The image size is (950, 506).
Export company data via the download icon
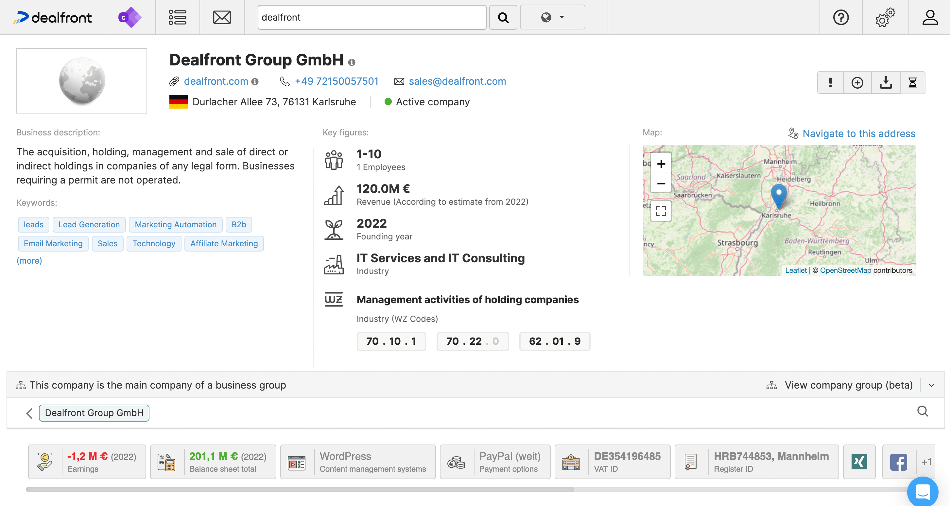[885, 82]
